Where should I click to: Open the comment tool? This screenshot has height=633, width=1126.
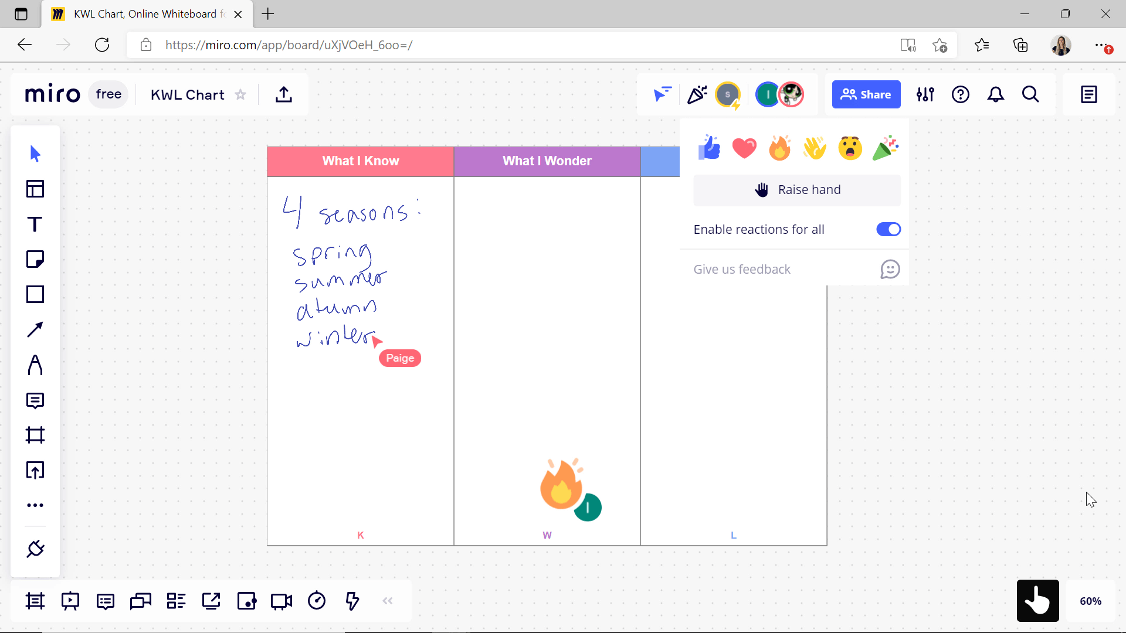[36, 401]
